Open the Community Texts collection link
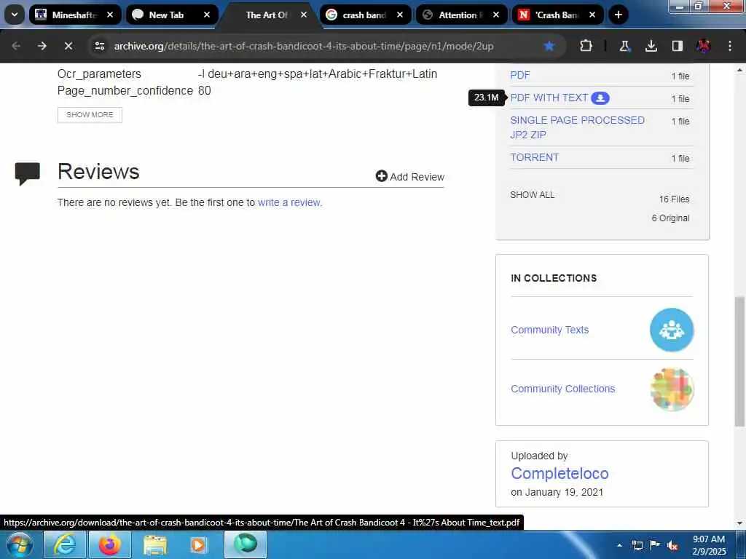Viewport: 746px width, 559px height. coord(549,330)
